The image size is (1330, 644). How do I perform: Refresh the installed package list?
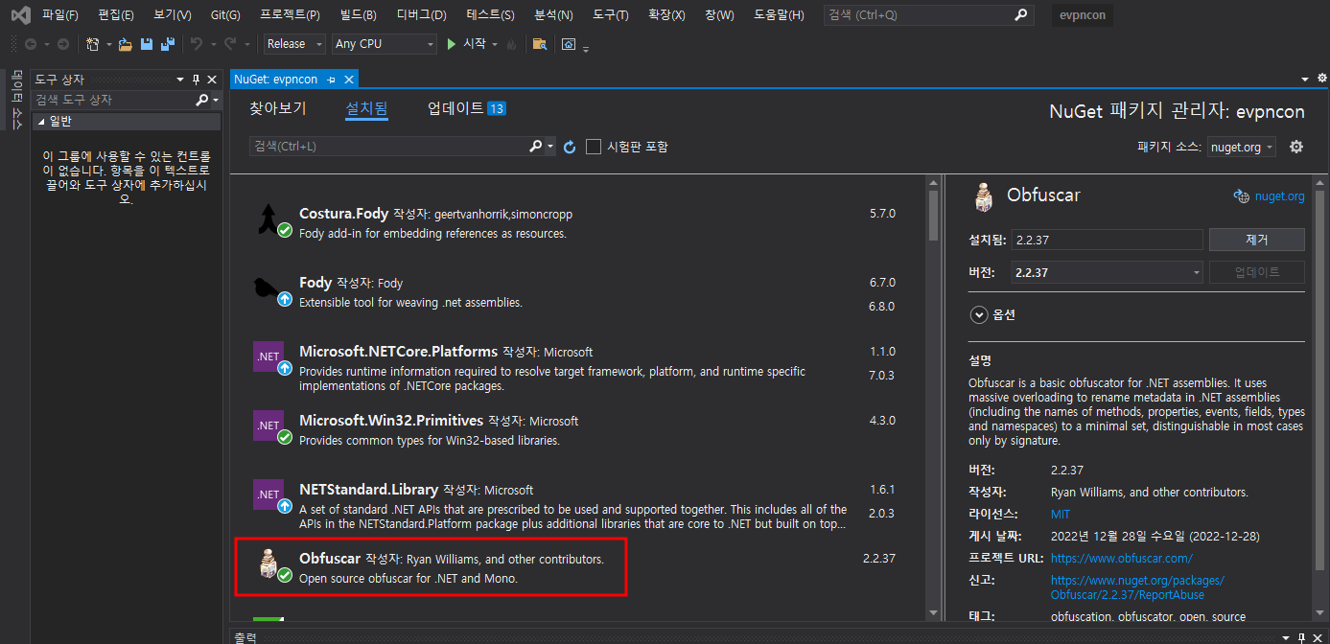click(x=570, y=147)
